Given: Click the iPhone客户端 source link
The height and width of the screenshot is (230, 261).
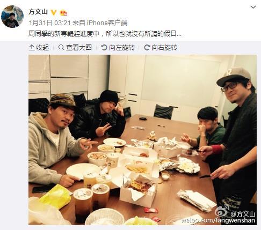Looking at the screenshot, I should pyautogui.click(x=107, y=23).
